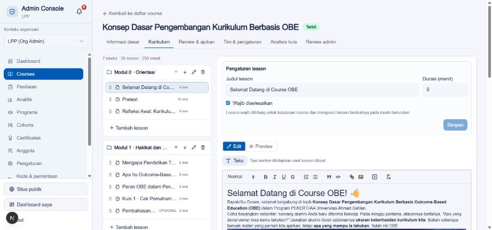Open the Review & ajukan tab
The height and width of the screenshot is (230, 492).
click(197, 42)
